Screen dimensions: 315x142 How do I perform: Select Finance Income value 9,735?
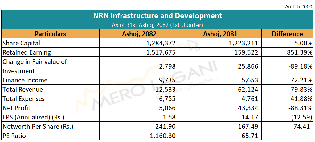point(167,80)
